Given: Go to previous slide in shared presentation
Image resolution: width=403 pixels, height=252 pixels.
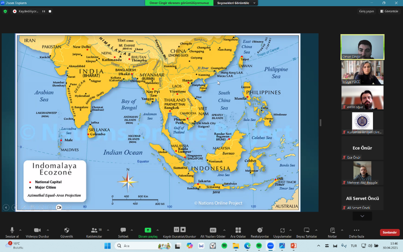Looking at the screenshot, I should 6,208.
